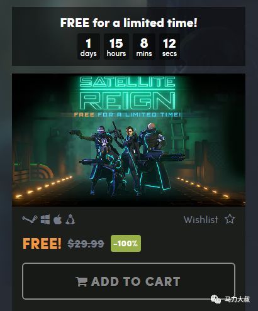Click the Steam platform icon
258x311 pixels.
pos(30,219)
